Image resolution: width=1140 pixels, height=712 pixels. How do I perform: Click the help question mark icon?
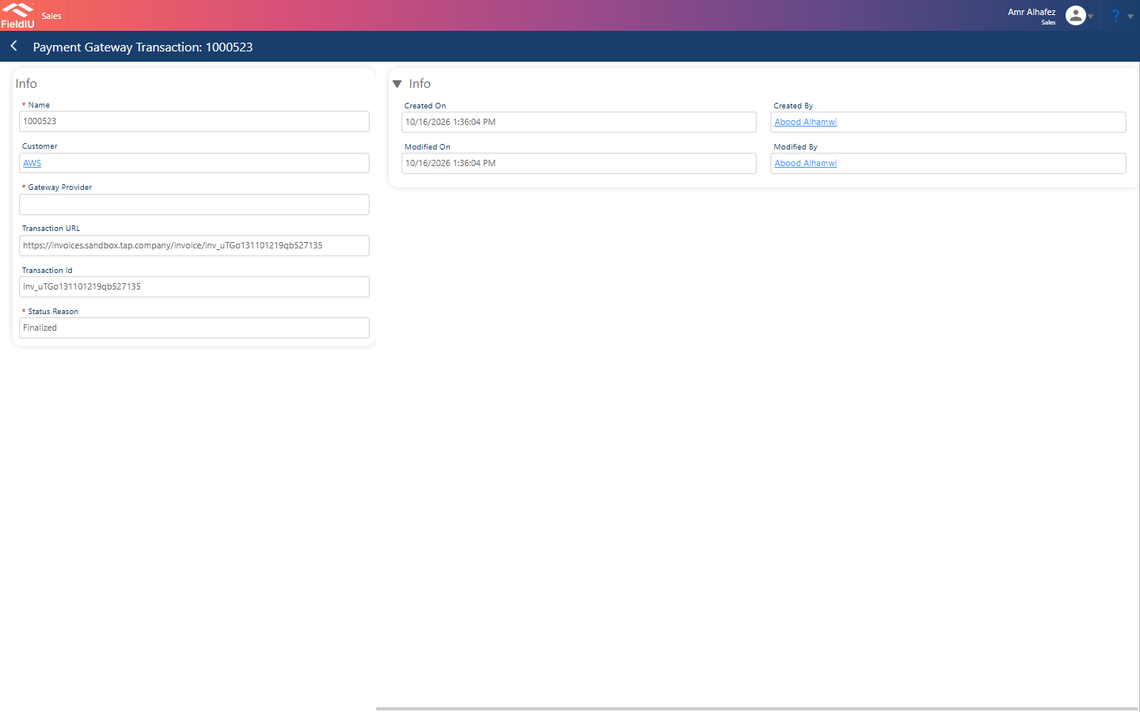click(x=1115, y=16)
